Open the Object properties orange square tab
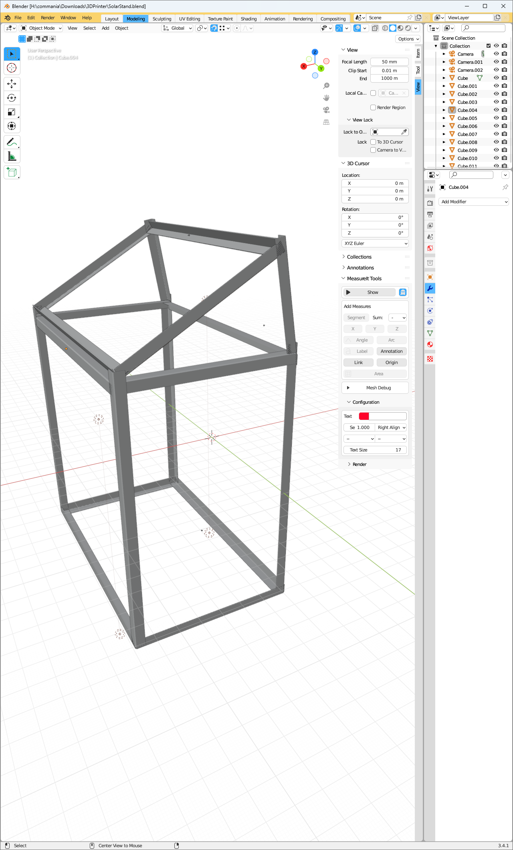This screenshot has width=513, height=850. 430,277
